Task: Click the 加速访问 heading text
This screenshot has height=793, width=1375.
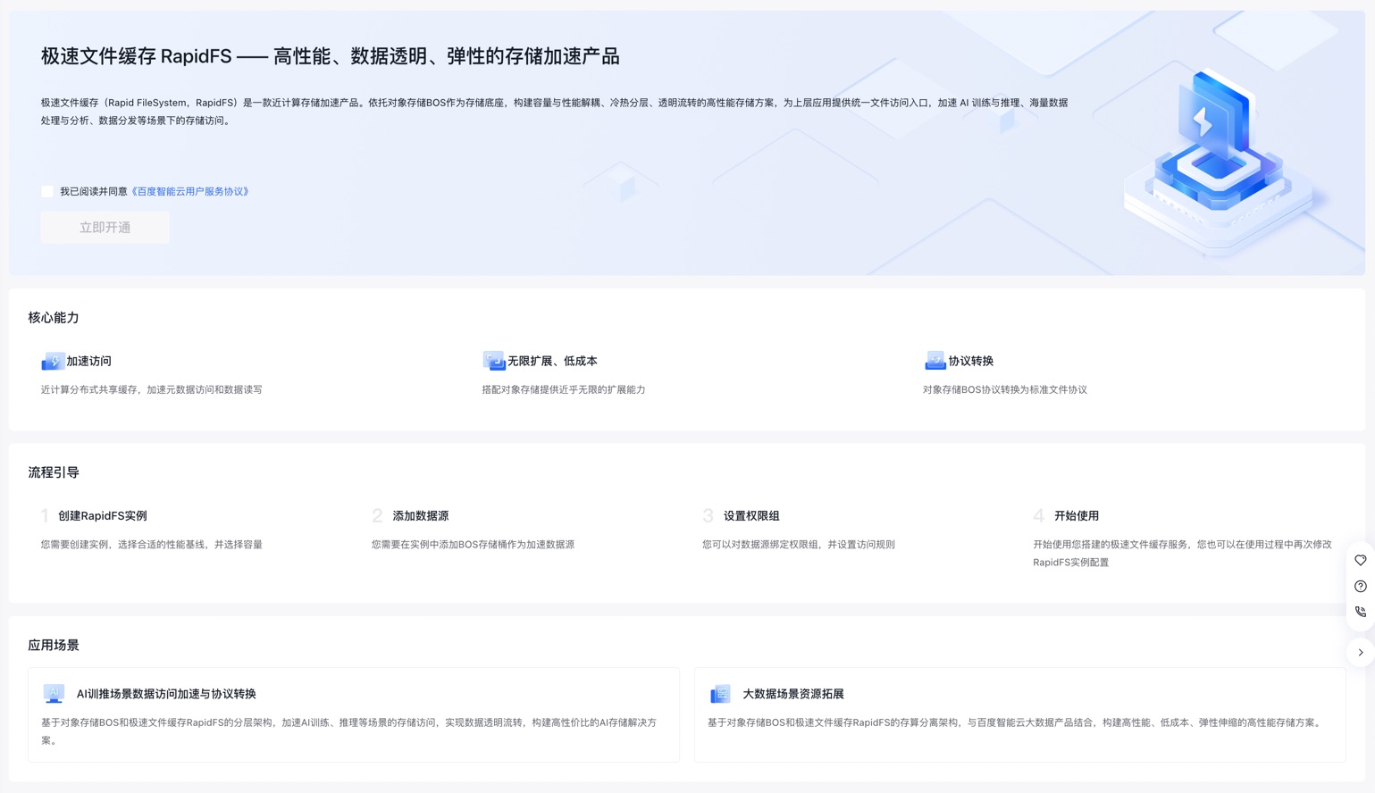Action: [x=89, y=362]
